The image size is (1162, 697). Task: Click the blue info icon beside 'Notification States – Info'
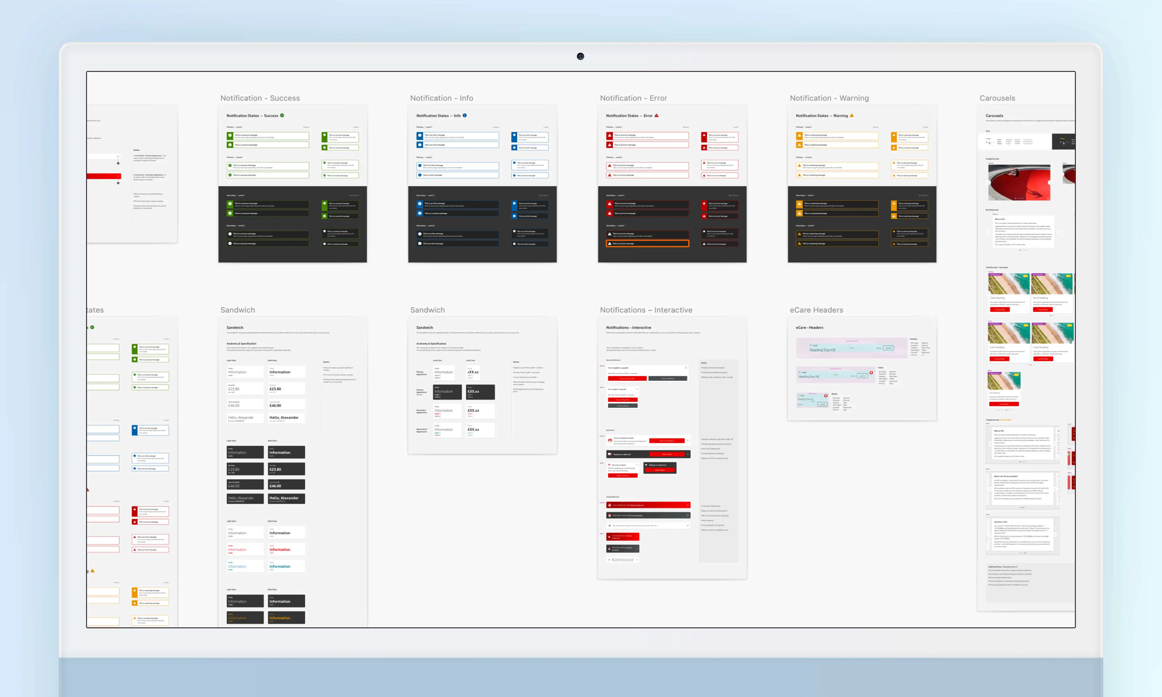coord(465,115)
